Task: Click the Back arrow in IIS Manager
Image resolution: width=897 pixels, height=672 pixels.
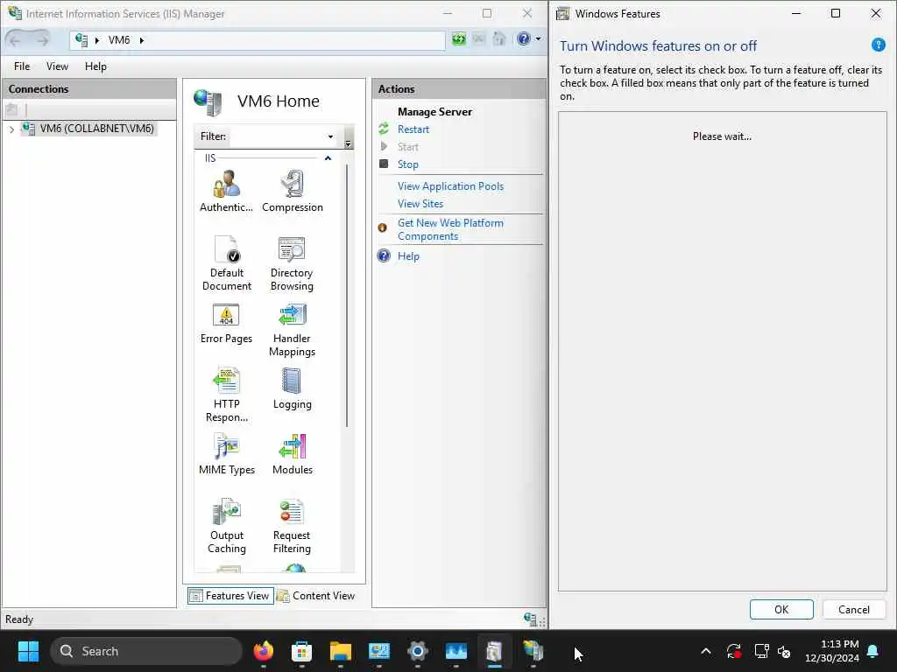Action: tap(16, 39)
